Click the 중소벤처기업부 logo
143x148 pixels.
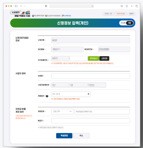(x=38, y=16)
